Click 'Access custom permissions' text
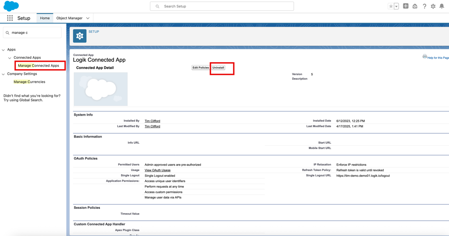 tap(163, 192)
